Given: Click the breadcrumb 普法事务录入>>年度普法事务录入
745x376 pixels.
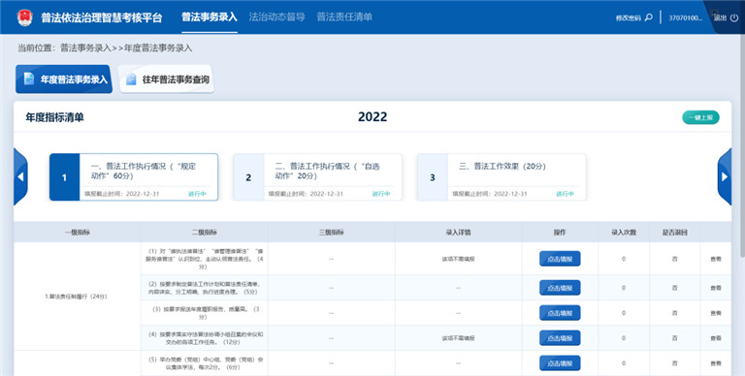Looking at the screenshot, I should pos(126,47).
